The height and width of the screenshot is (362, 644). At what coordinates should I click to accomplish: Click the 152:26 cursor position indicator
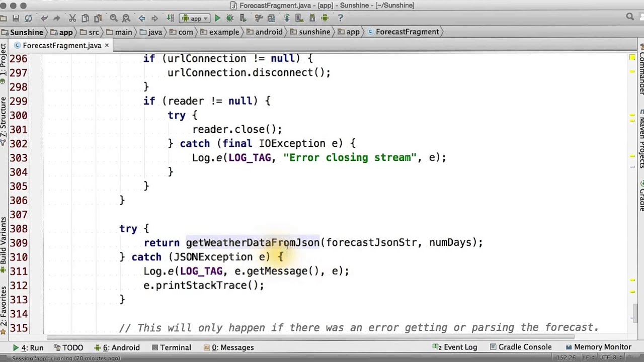(x=566, y=358)
